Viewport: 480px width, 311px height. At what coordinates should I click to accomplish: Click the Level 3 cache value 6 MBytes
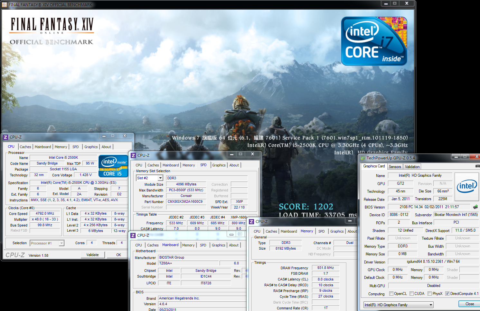(x=96, y=231)
